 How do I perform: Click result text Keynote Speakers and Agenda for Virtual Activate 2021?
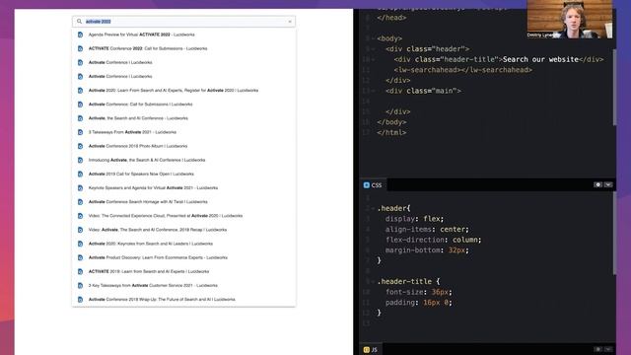pos(153,188)
